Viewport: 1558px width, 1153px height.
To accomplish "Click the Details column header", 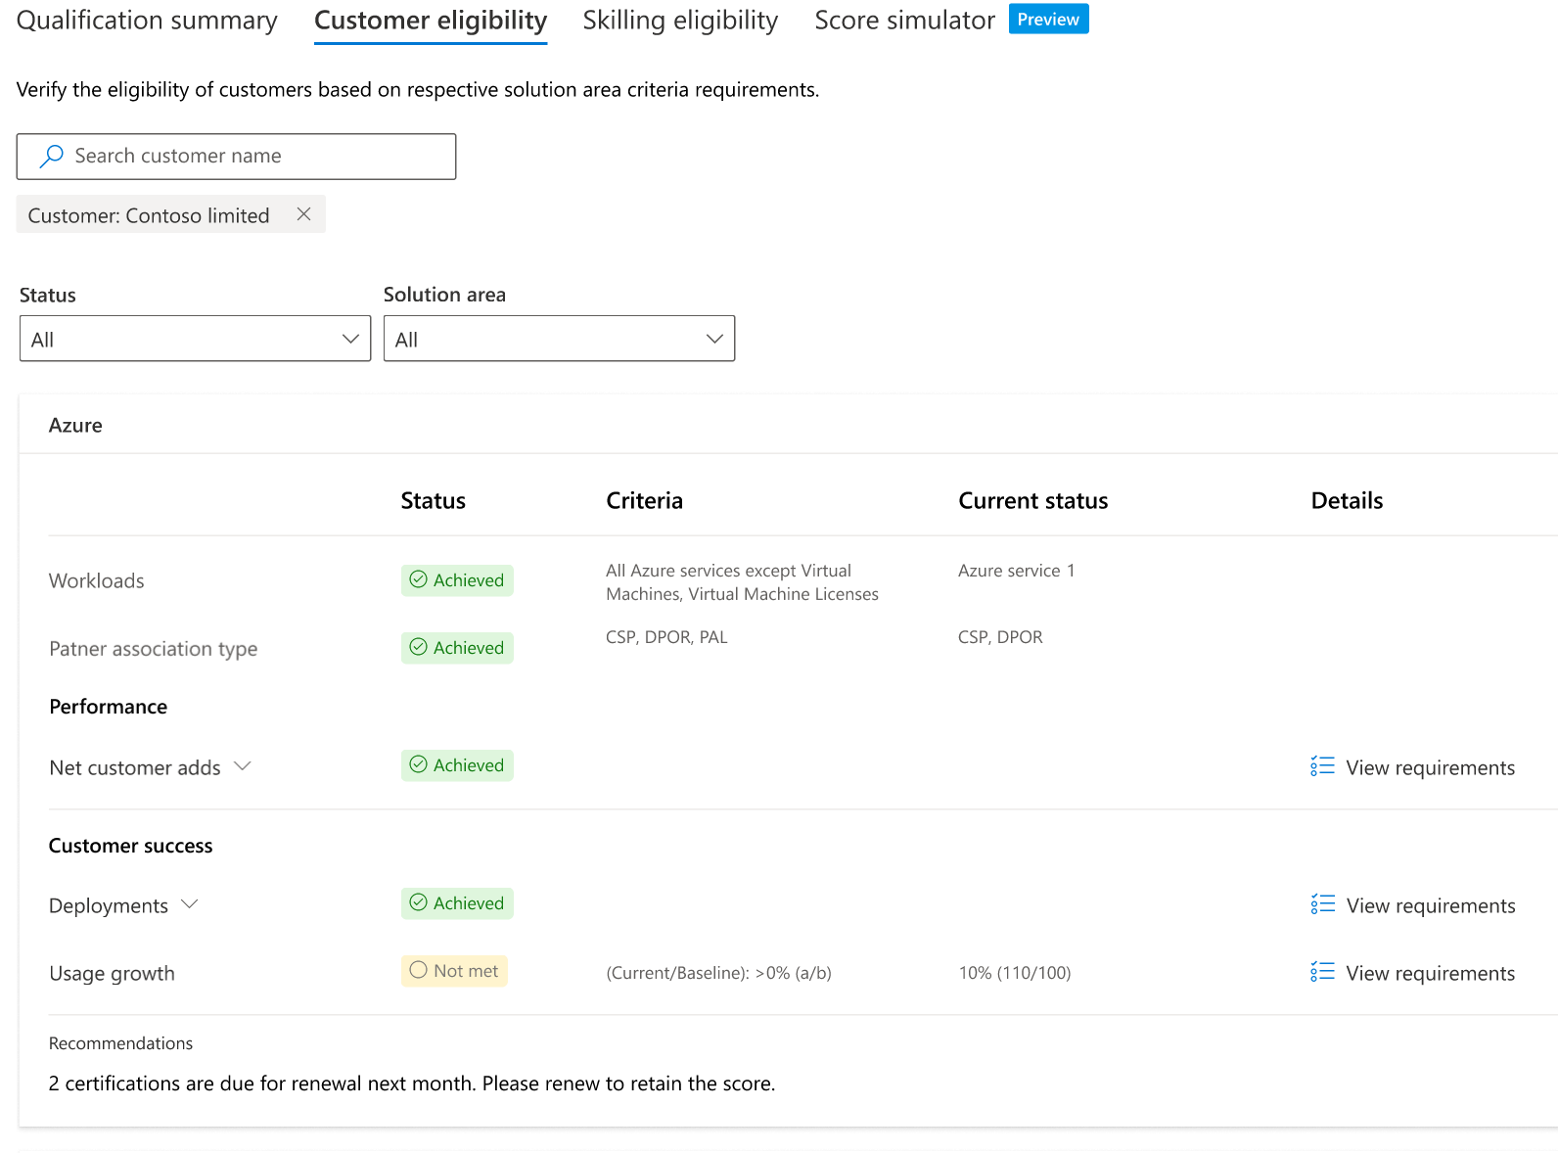I will coord(1347,501).
